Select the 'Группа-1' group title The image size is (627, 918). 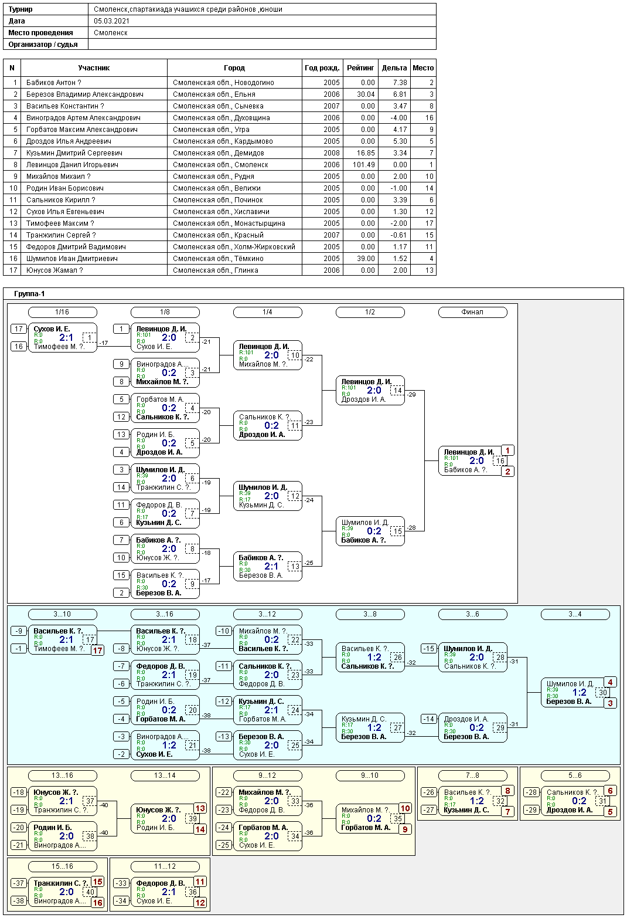[x=29, y=294]
